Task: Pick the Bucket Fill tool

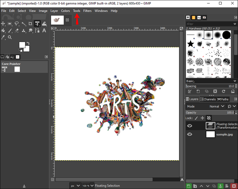Action: (x=3, y=30)
